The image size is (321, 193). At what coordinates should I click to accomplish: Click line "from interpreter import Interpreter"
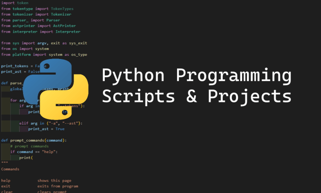tap(41, 32)
